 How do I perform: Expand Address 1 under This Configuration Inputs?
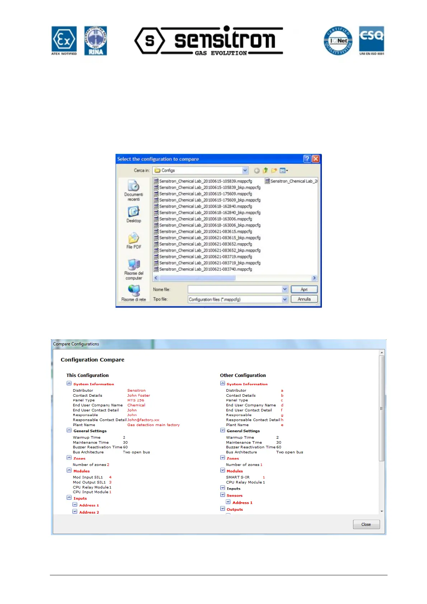(75, 504)
